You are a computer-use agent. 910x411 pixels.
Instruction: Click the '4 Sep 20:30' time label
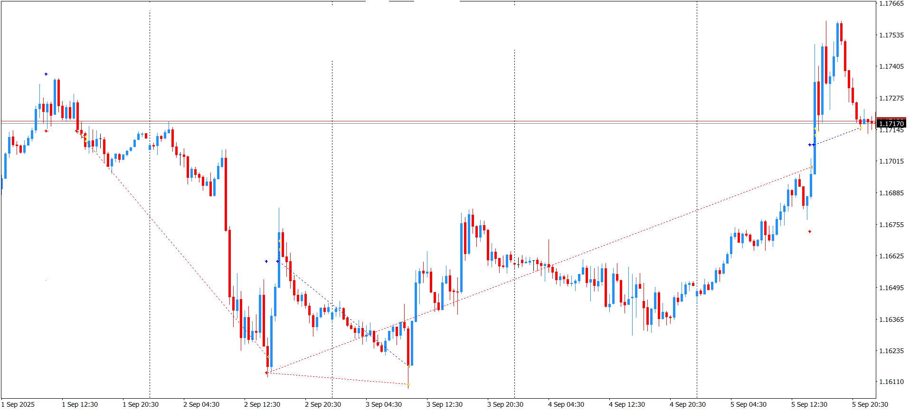click(688, 404)
